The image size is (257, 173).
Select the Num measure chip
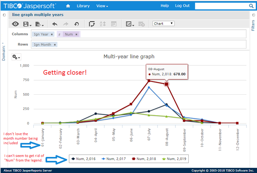(x=69, y=34)
